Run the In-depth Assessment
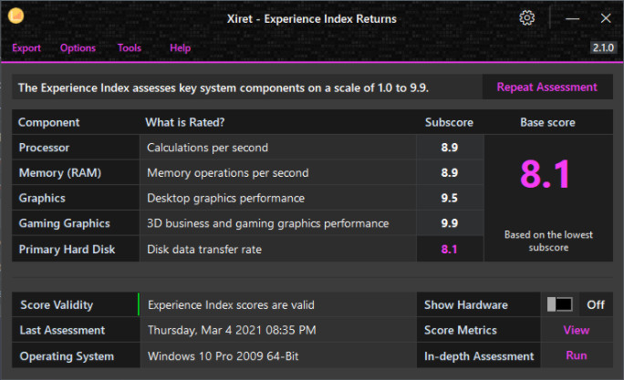Viewport: 624px width, 380px height. pyautogui.click(x=577, y=355)
